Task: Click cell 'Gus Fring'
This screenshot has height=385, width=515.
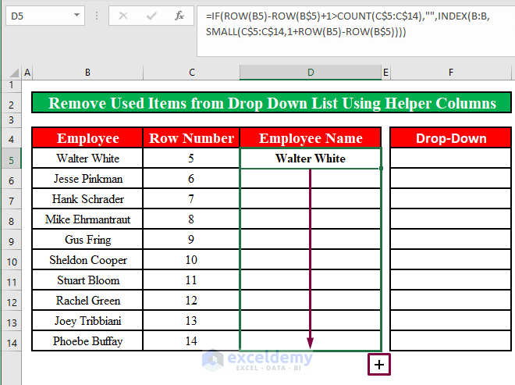Action: 87,240
